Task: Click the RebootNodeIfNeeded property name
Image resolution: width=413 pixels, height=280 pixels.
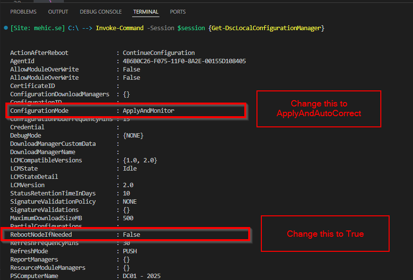Action: coord(41,235)
